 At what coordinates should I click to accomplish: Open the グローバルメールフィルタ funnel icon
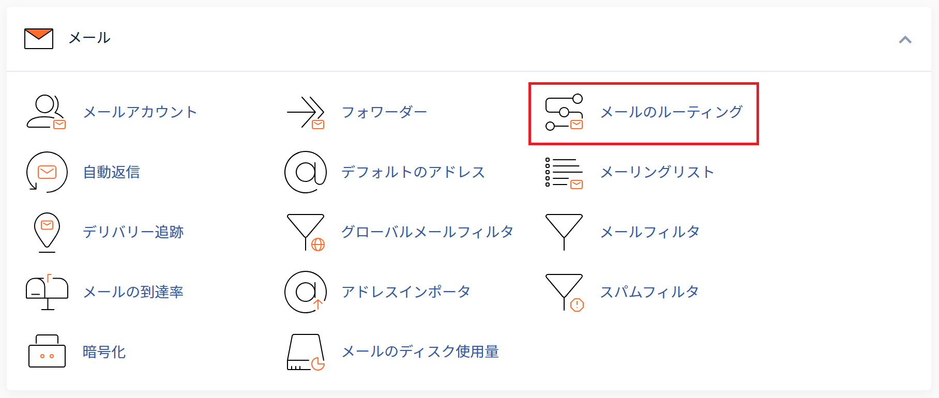tap(306, 232)
